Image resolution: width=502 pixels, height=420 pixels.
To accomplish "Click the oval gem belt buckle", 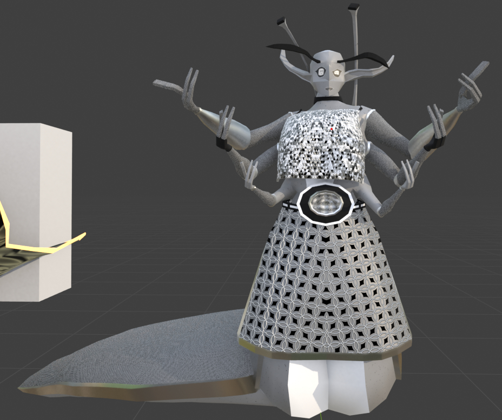I will click(327, 204).
